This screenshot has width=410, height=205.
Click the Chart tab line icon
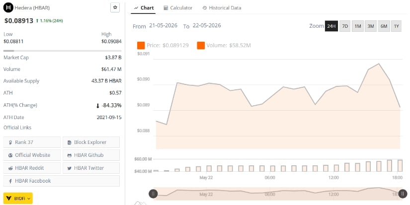pyautogui.click(x=136, y=8)
